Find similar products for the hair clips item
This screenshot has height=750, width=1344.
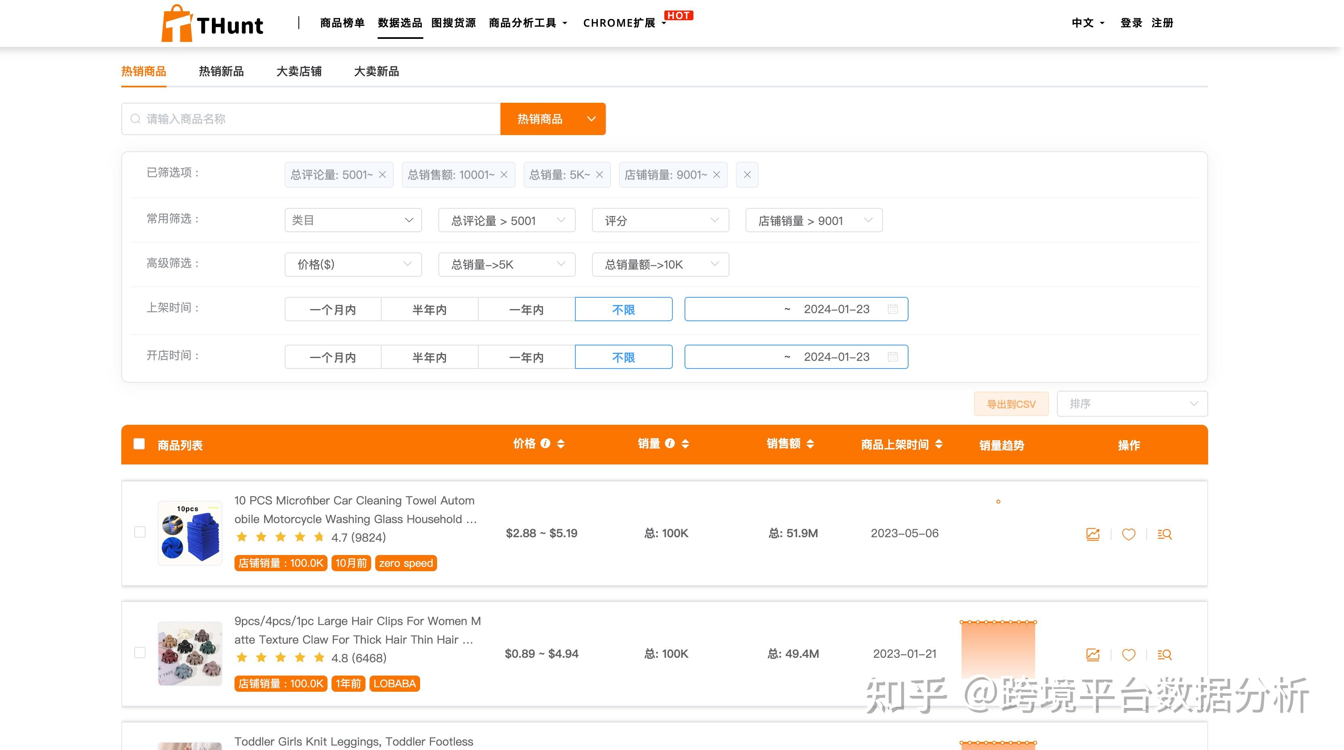[1164, 654]
